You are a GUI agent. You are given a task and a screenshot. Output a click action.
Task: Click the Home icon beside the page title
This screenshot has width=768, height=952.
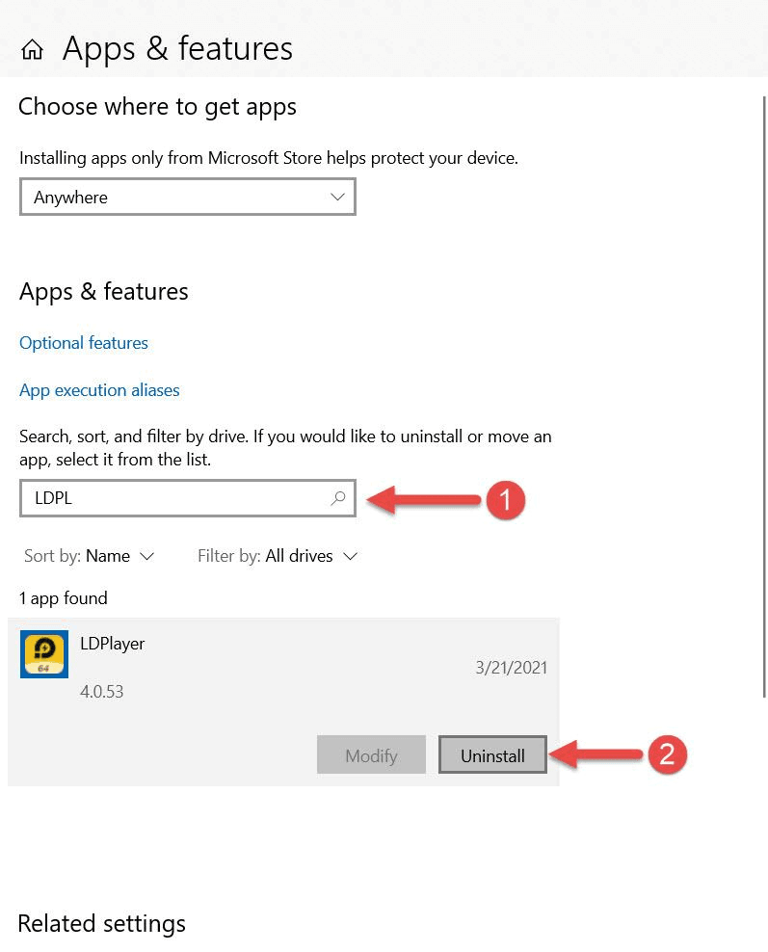(32, 49)
